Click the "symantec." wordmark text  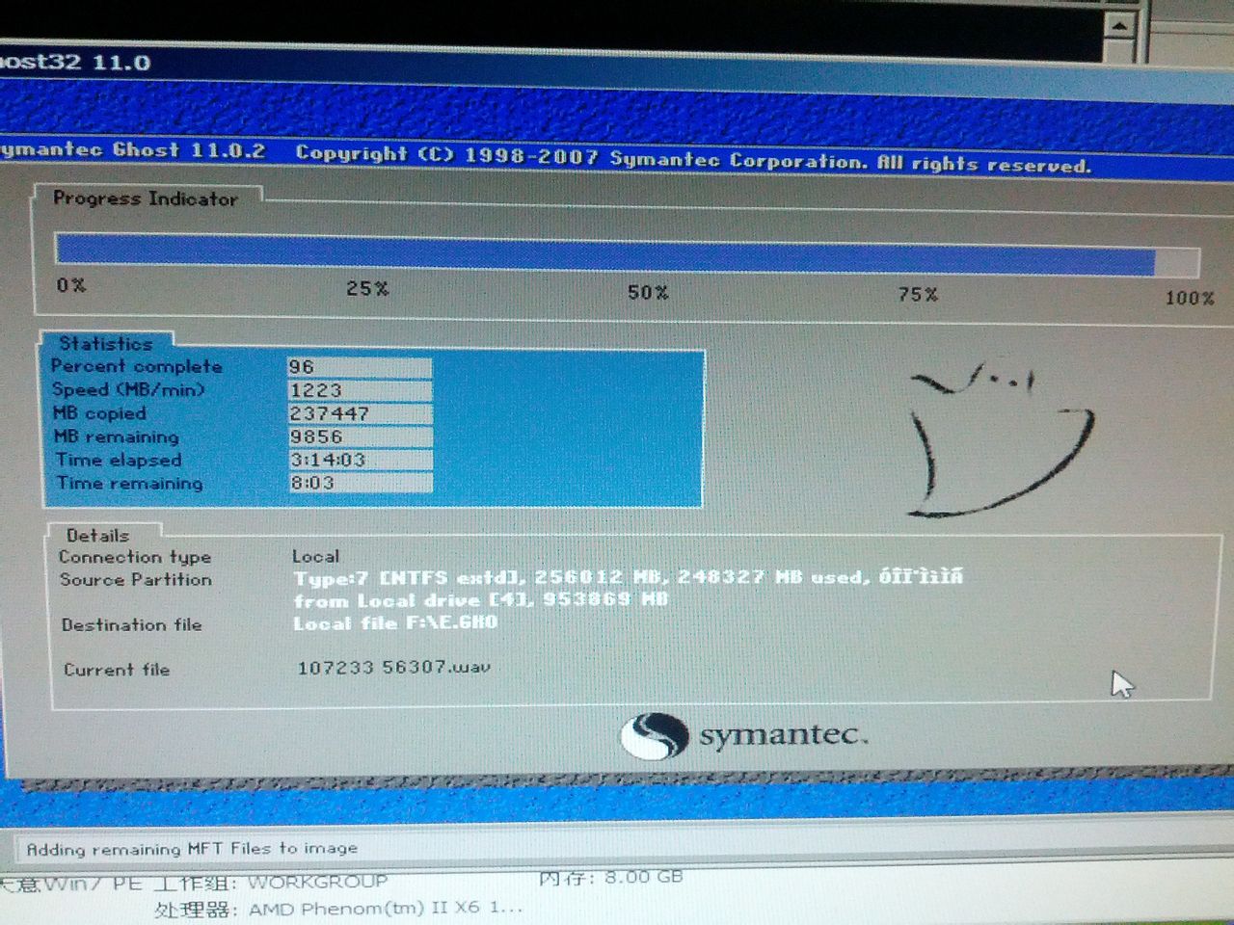point(784,735)
